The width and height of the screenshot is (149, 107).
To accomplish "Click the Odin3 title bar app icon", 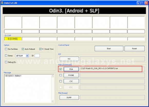I will pyautogui.click(x=2, y=3).
